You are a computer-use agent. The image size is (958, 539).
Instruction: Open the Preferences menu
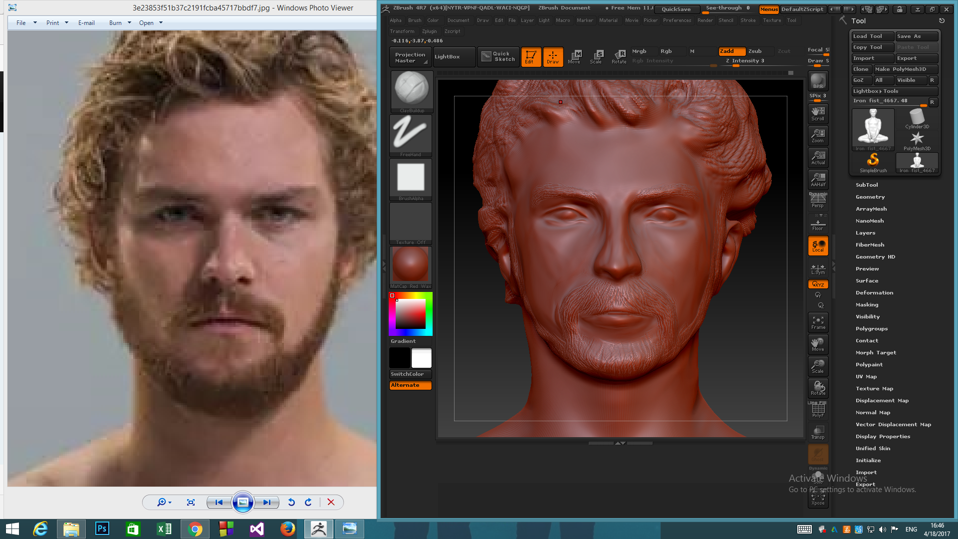point(677,20)
